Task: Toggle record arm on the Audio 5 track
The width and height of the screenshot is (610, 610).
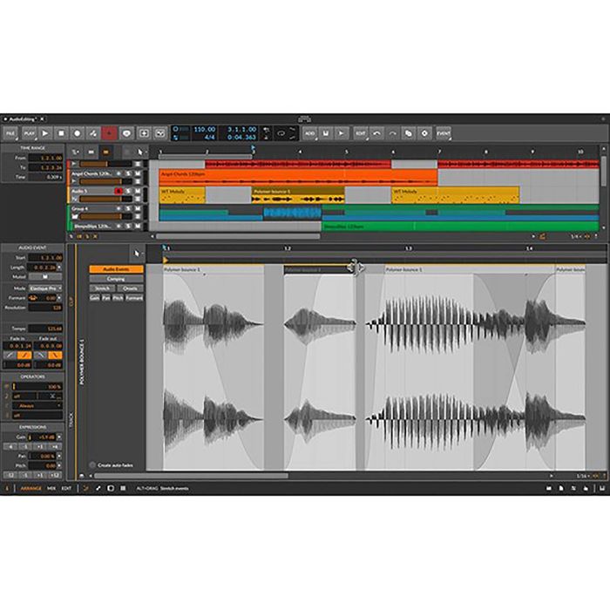Action: pos(119,191)
